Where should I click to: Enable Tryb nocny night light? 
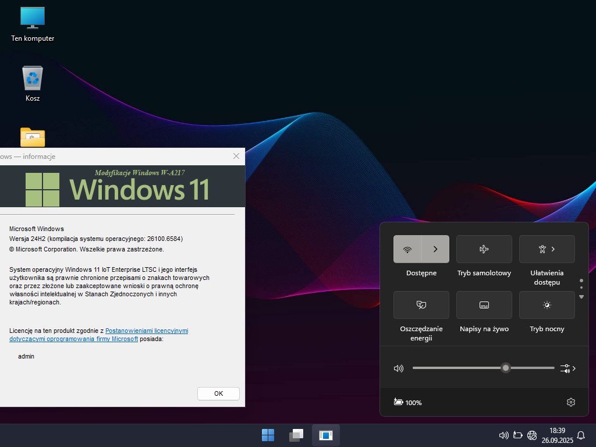click(547, 305)
